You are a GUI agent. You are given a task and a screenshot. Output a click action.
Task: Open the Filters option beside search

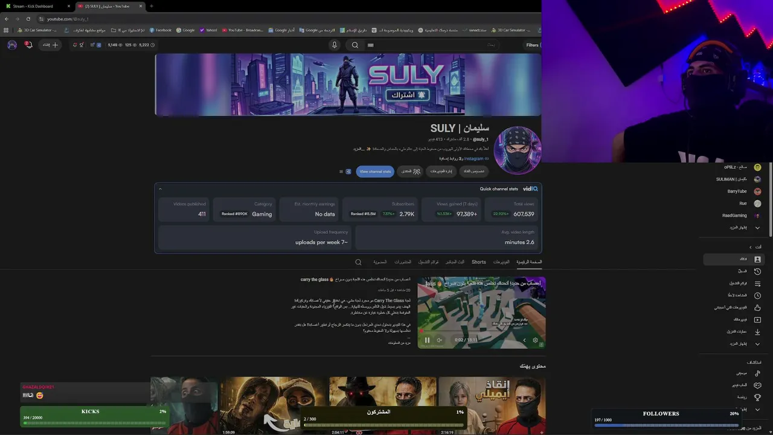(x=532, y=45)
